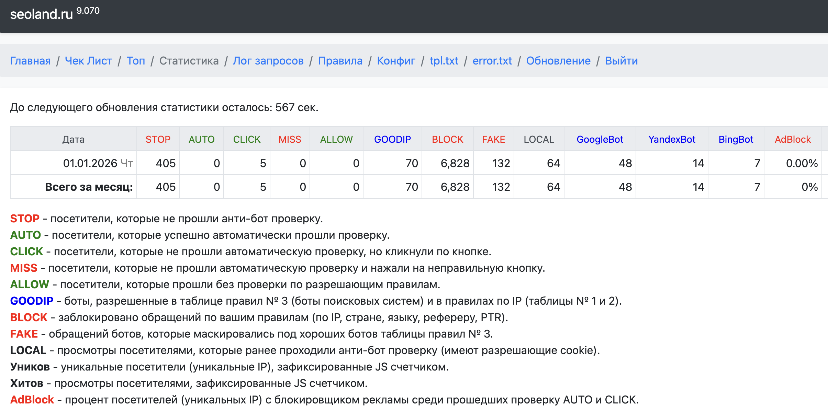View the error.txt log link
Viewport: 828px width, 411px height.
click(x=492, y=61)
